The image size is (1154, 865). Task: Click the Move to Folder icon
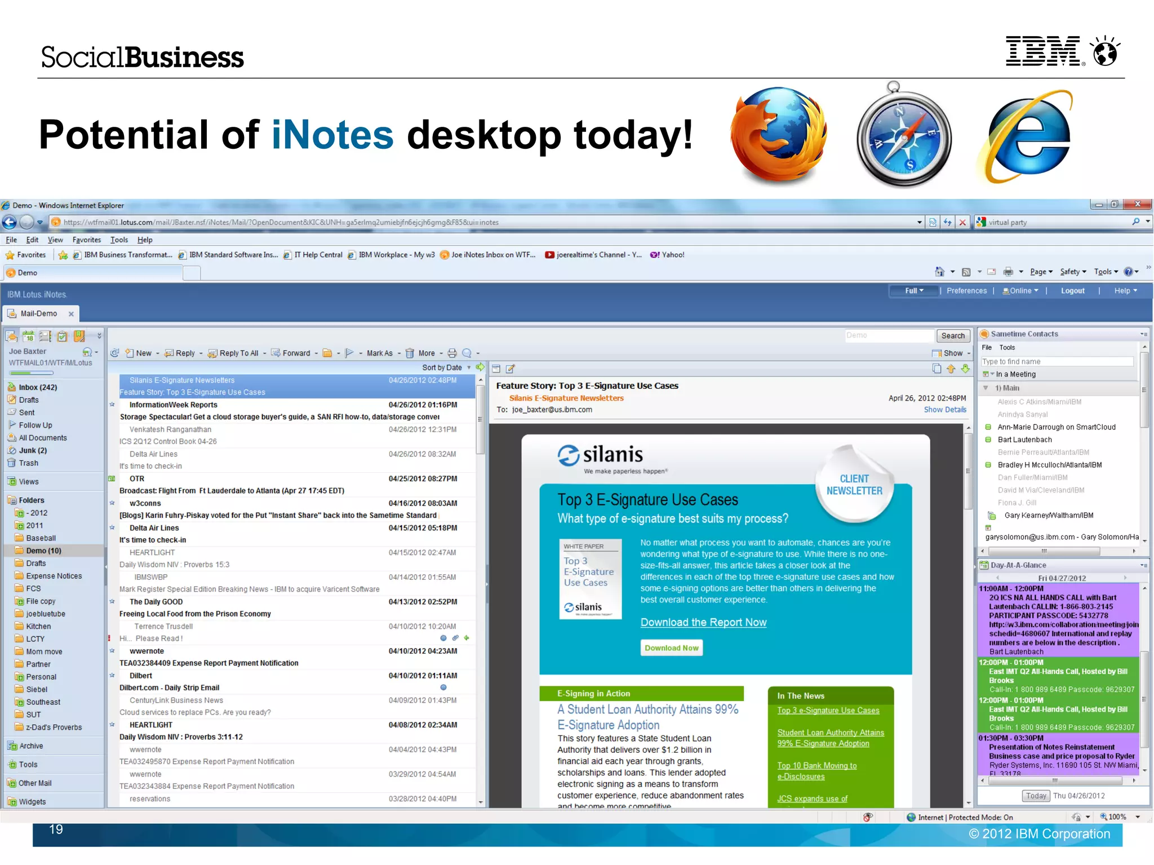[327, 353]
